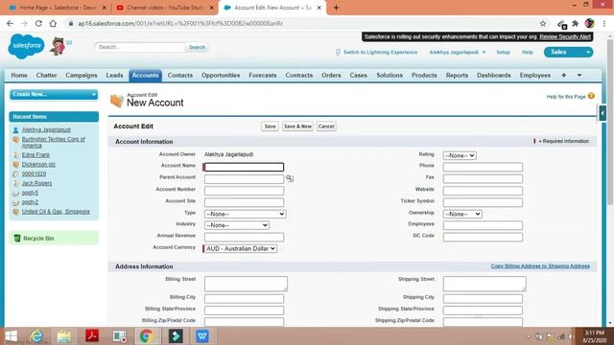Image resolution: width=614 pixels, height=345 pixels.
Task: Open new browser tab plus icon
Action: (x=336, y=8)
